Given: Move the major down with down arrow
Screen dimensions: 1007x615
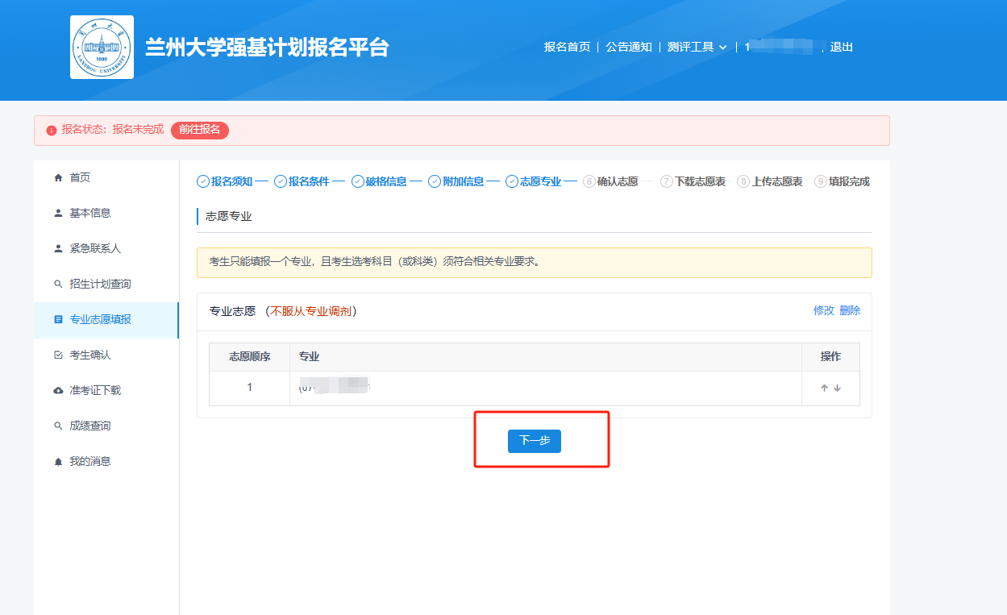Looking at the screenshot, I should pyautogui.click(x=837, y=388).
